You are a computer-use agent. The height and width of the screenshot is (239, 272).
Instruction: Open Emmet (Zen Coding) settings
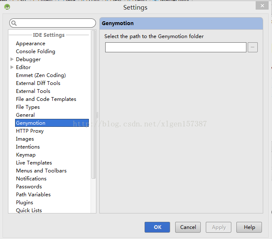41,75
